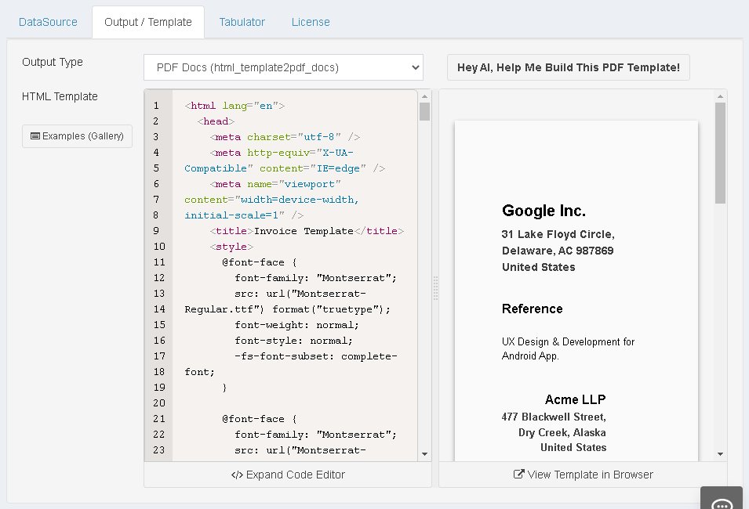Screen dimensions: 749x509
Task: Open the Tabulator tab
Action: point(242,22)
